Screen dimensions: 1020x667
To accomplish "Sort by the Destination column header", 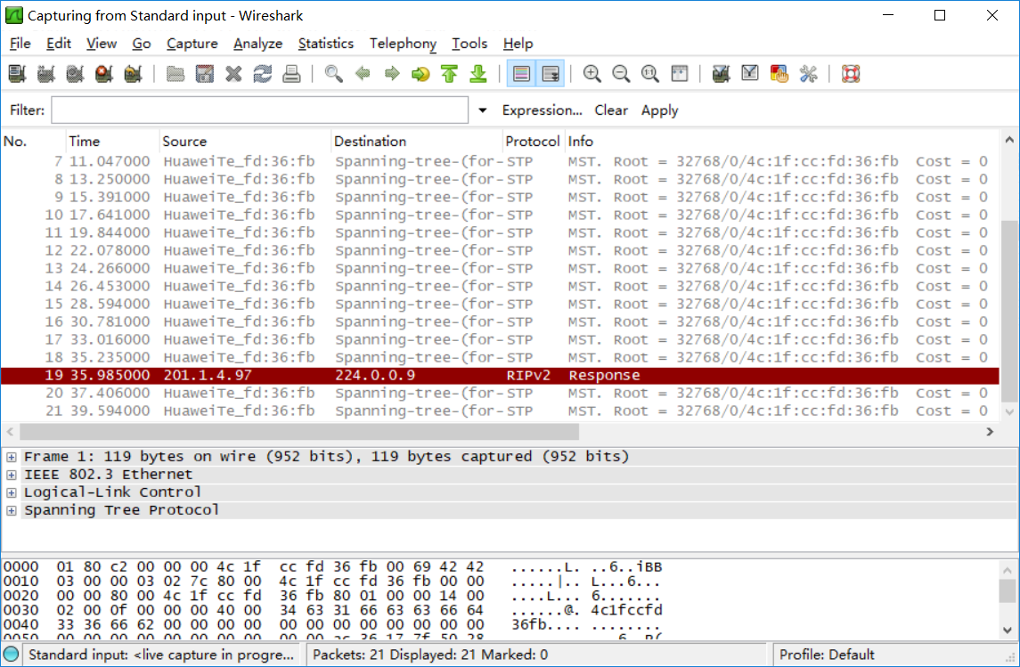I will pyautogui.click(x=417, y=141).
